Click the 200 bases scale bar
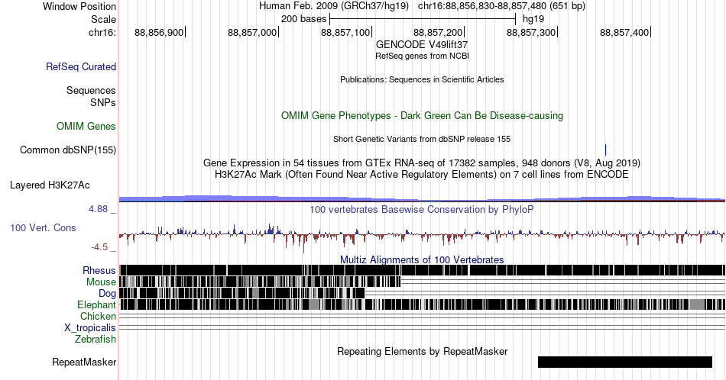Image resolution: width=726 pixels, height=380 pixels. [423, 19]
